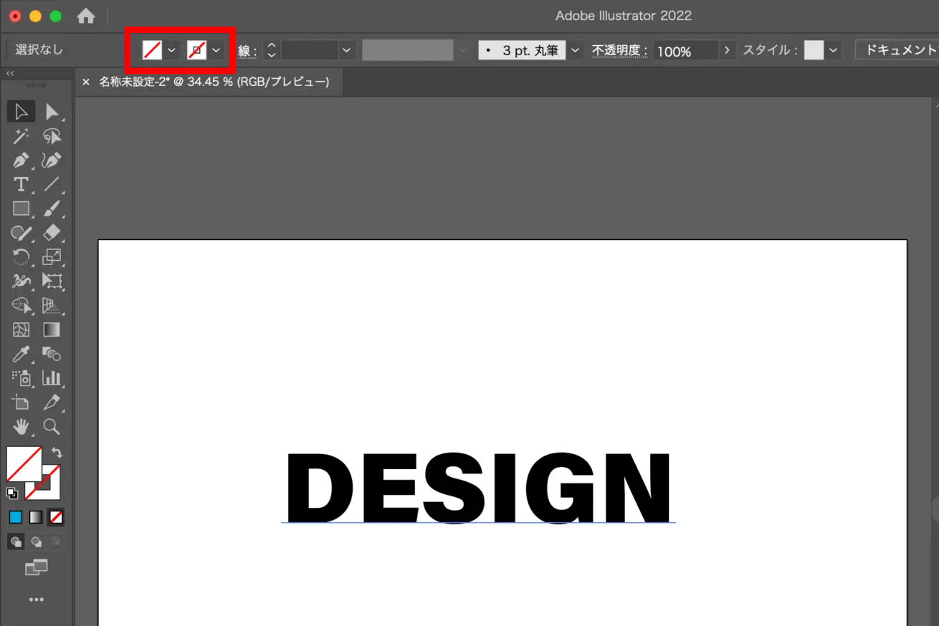Activate the Gradient mode button
This screenshot has width=939, height=626.
point(36,516)
